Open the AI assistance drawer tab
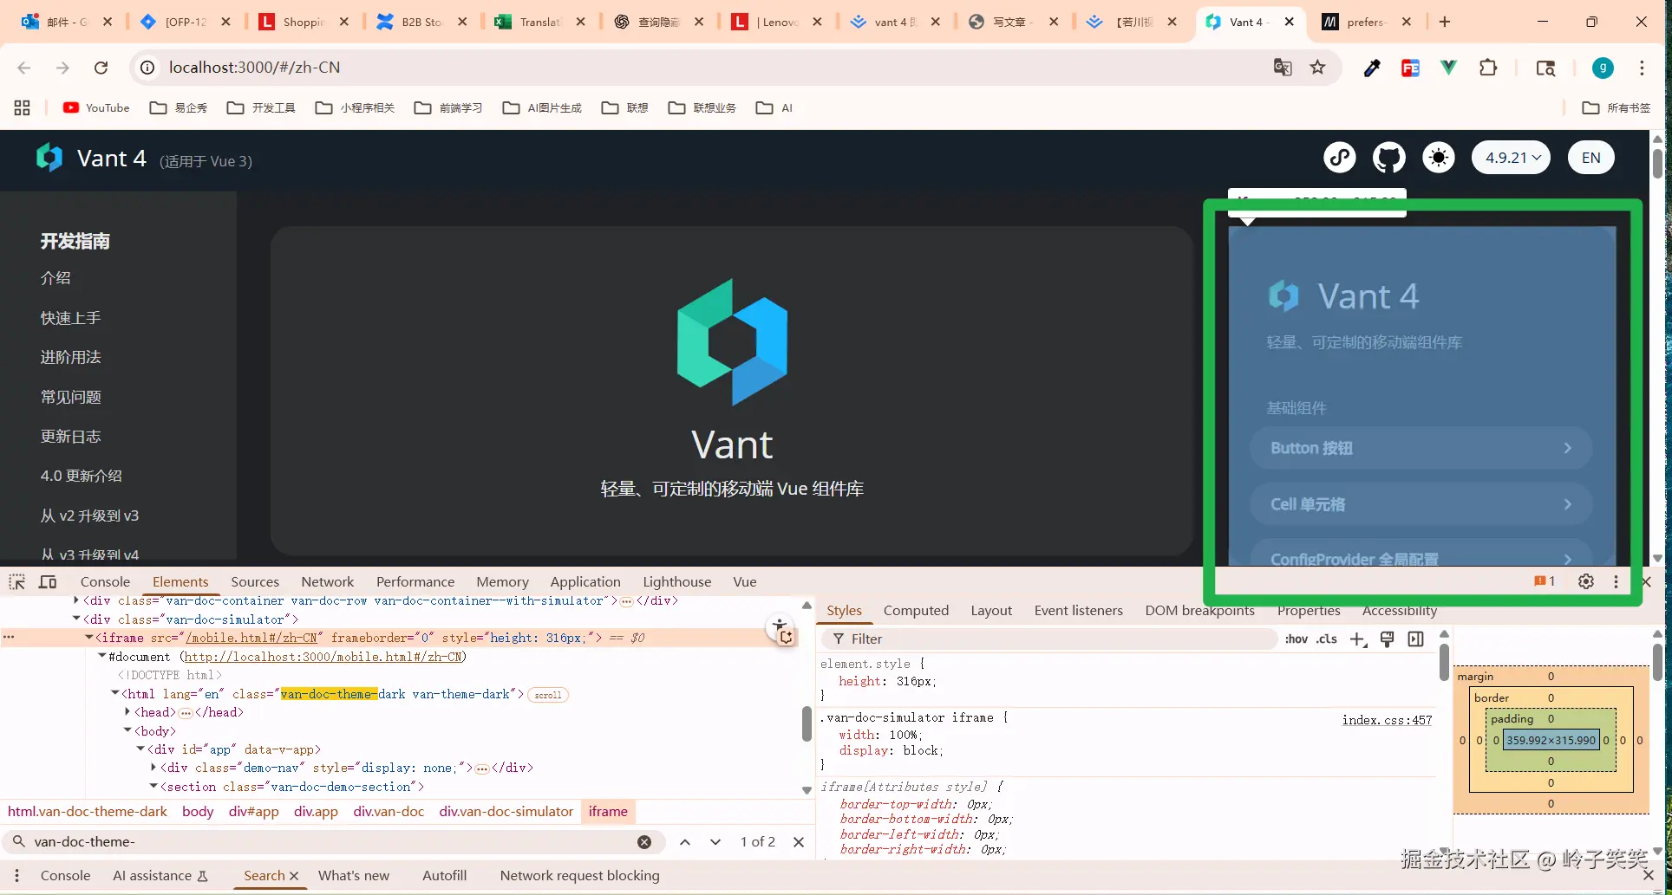1672x895 pixels. (160, 876)
